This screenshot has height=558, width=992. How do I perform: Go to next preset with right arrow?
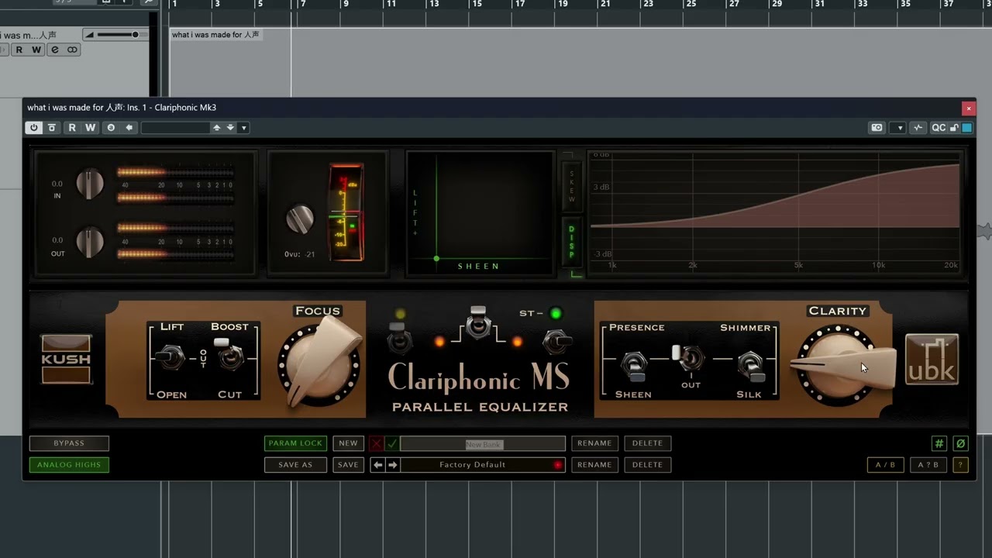click(x=392, y=465)
